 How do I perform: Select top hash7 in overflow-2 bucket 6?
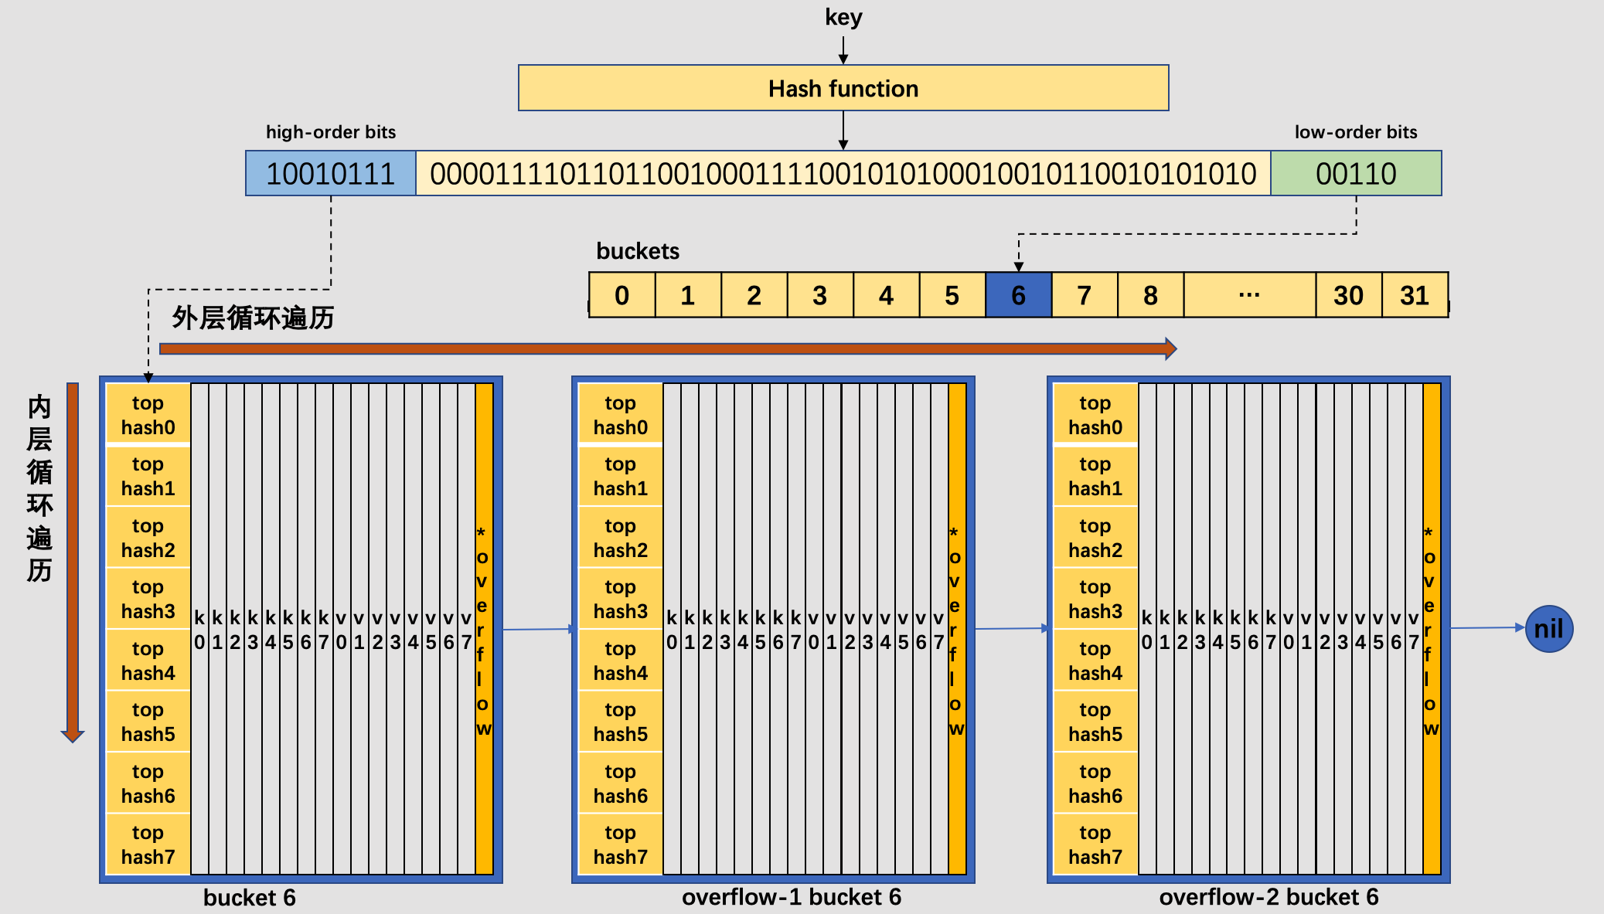1094,844
